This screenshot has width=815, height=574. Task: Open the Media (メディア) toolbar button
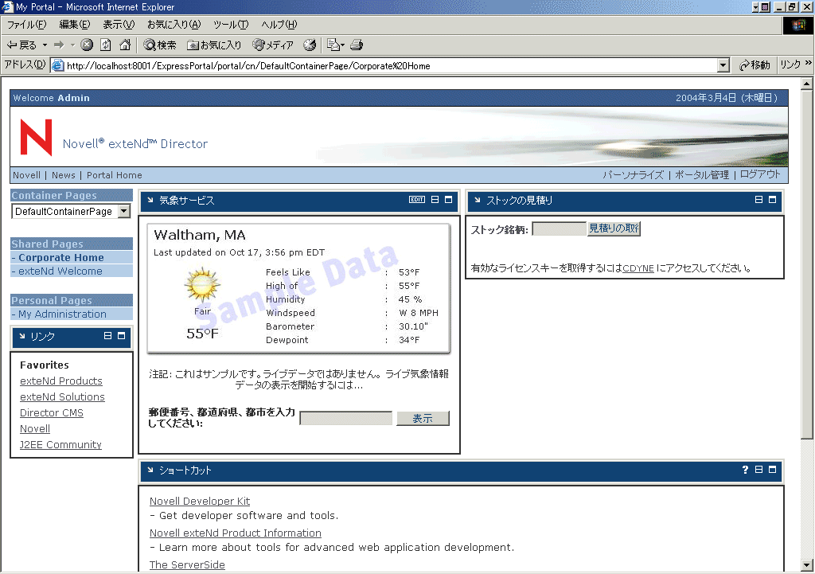pyautogui.click(x=273, y=45)
